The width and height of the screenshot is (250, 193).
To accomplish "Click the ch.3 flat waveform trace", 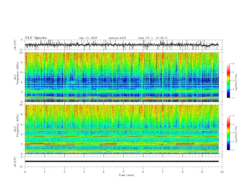I will 122,161.
